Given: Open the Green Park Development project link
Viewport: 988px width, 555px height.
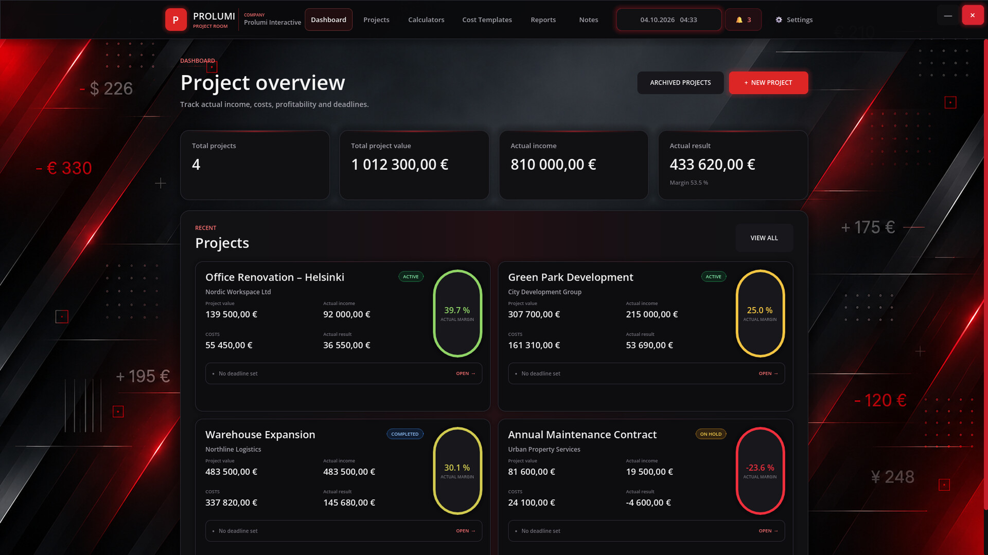Looking at the screenshot, I should coord(768,374).
